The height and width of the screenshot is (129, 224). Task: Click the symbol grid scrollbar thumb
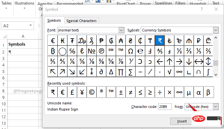click(x=216, y=63)
